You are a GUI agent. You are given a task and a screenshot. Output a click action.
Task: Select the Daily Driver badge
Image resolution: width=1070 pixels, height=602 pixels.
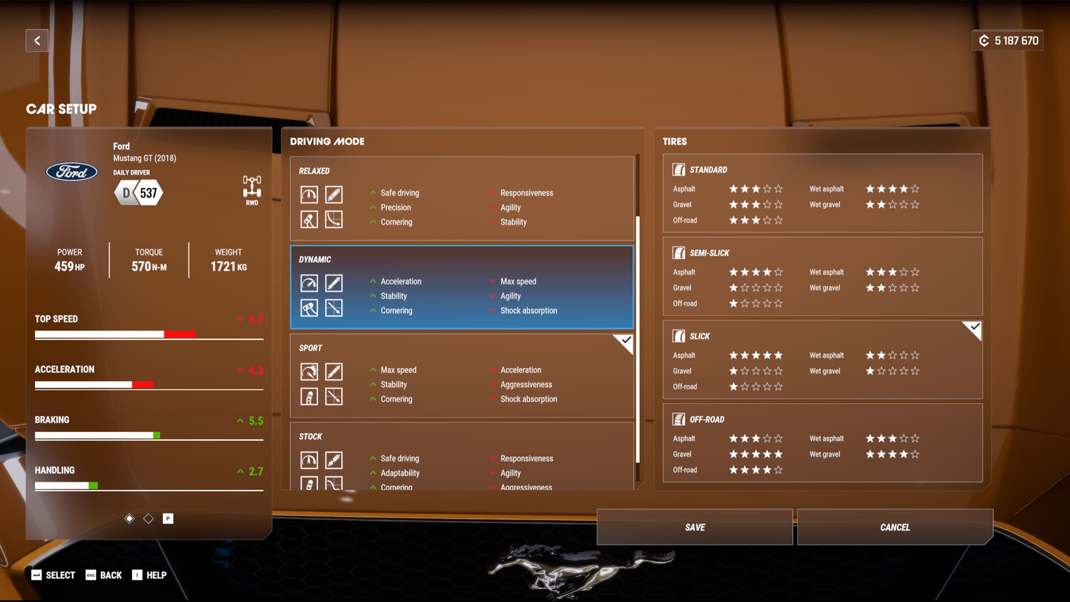[x=139, y=193]
